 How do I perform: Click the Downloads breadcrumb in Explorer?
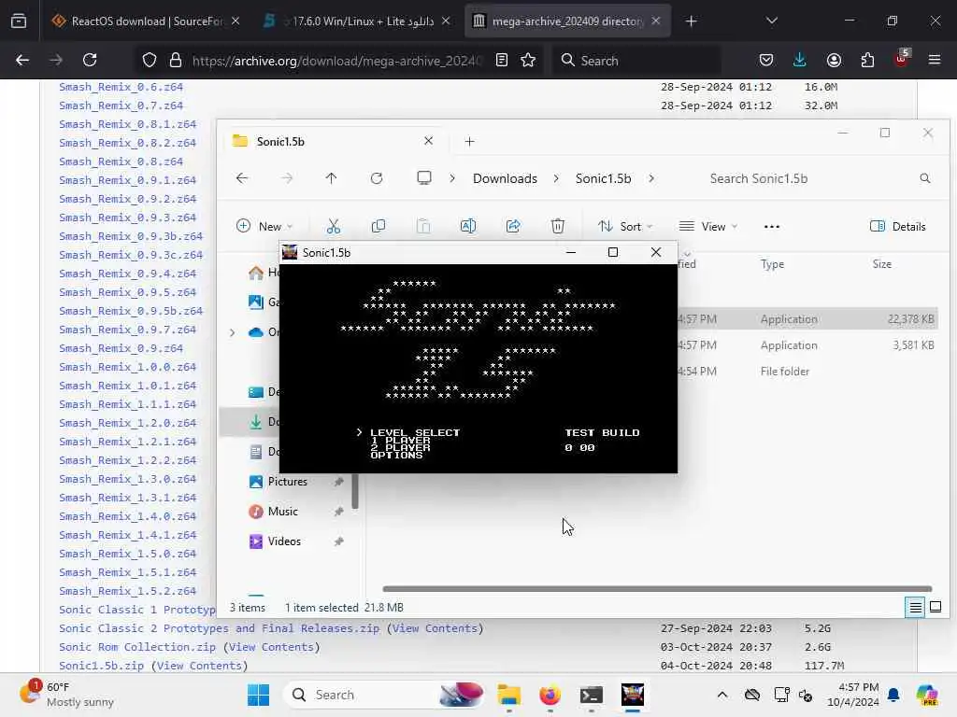coord(505,178)
